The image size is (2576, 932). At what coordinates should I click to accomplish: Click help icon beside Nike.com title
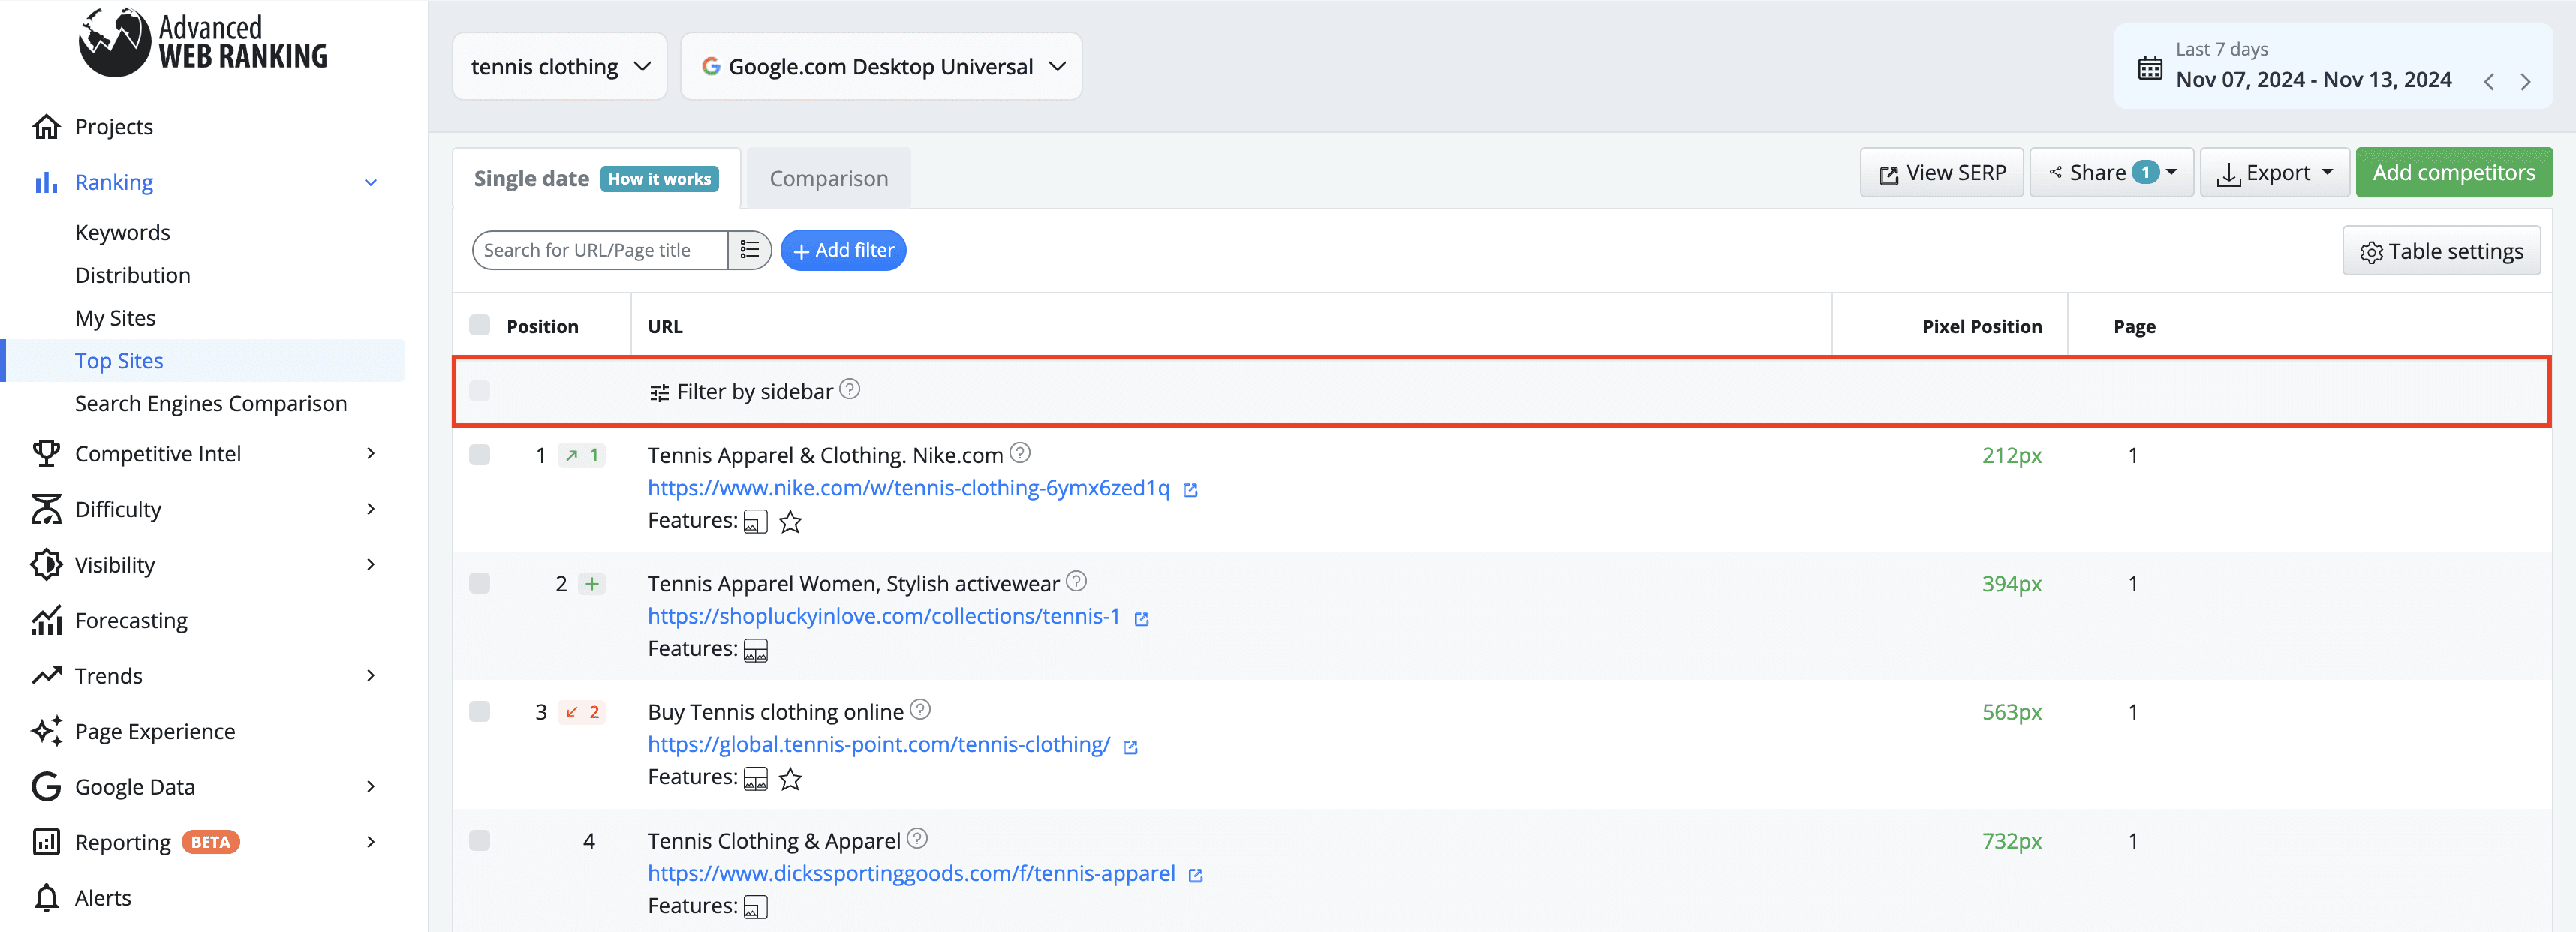[1019, 453]
